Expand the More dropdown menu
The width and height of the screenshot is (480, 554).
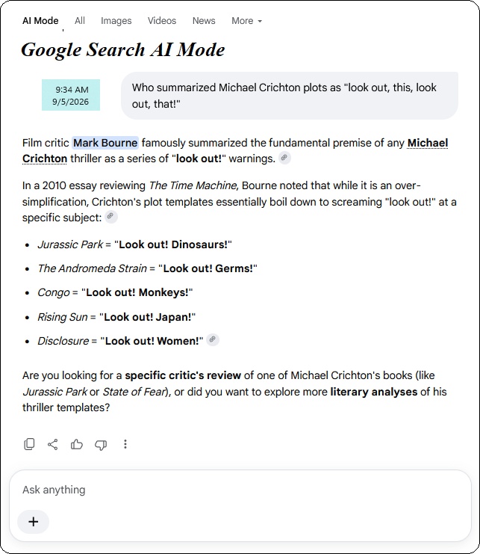246,21
